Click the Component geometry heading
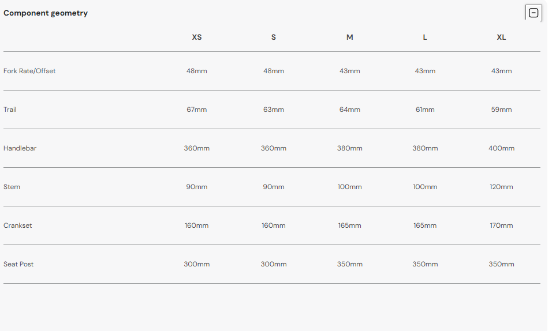556x331 pixels. (46, 13)
